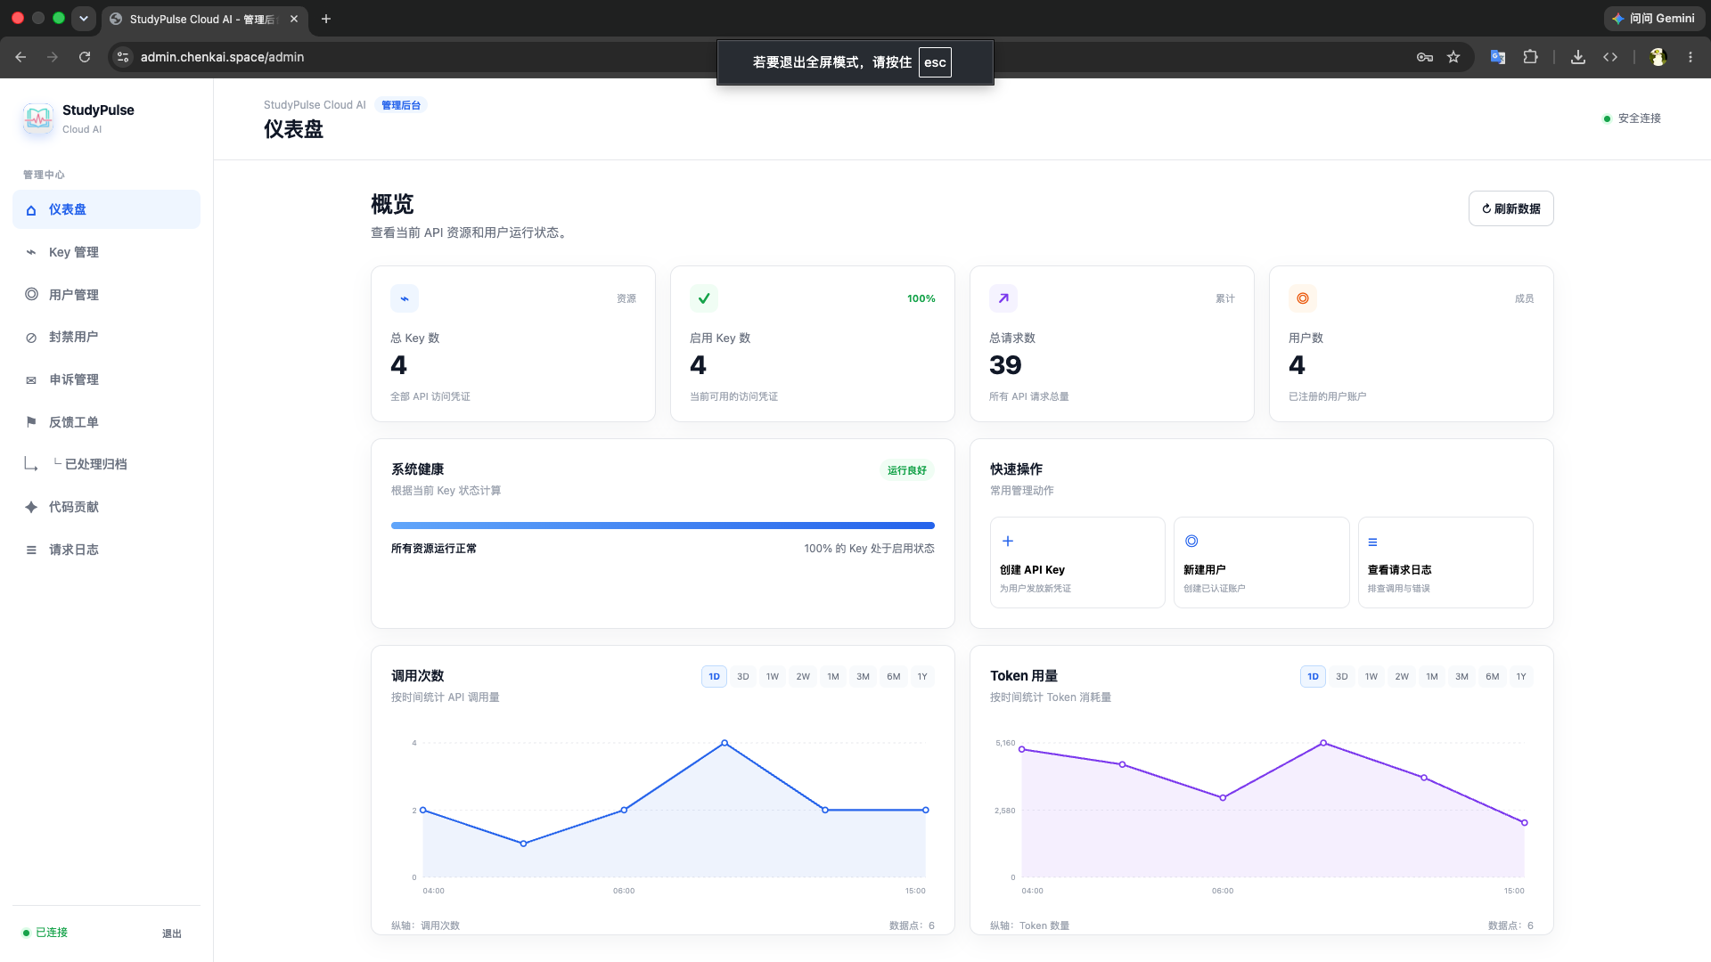Select 3D range in 调用次数 chart
Viewport: 1711px width, 962px height.
(743, 677)
